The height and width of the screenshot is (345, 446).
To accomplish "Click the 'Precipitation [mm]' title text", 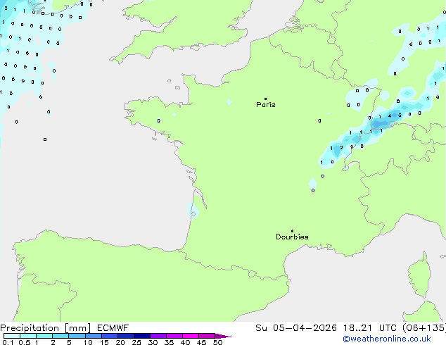I will tap(46, 328).
